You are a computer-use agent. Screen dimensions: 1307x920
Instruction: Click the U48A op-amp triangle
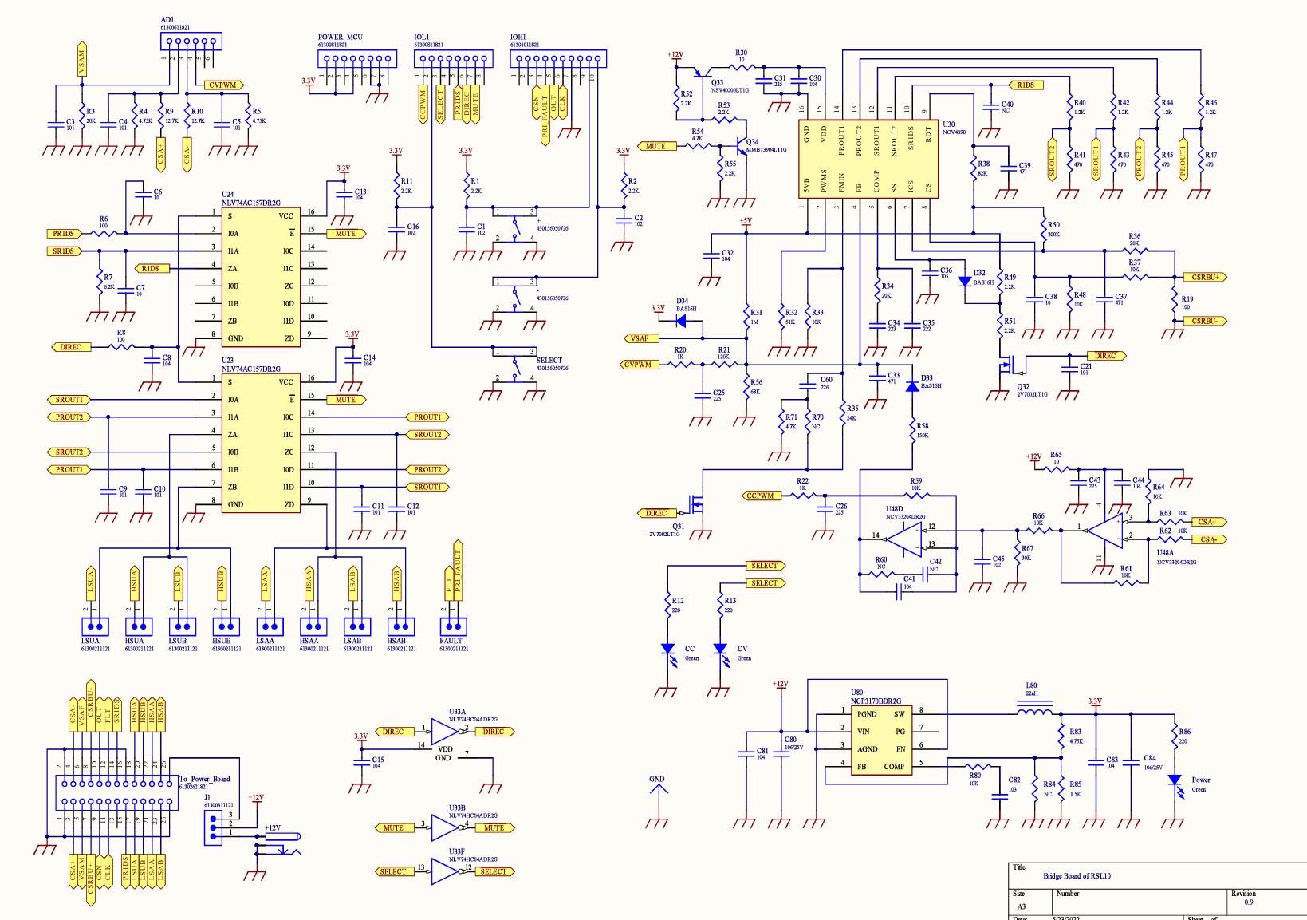tap(1107, 530)
